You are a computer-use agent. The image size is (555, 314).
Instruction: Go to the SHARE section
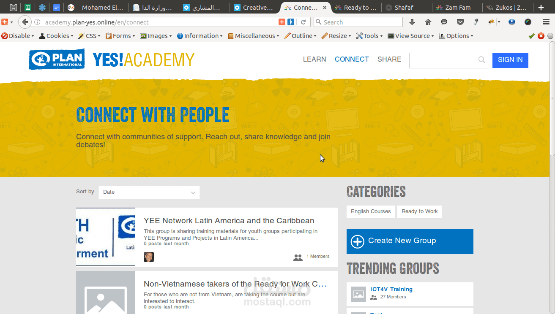pos(389,60)
